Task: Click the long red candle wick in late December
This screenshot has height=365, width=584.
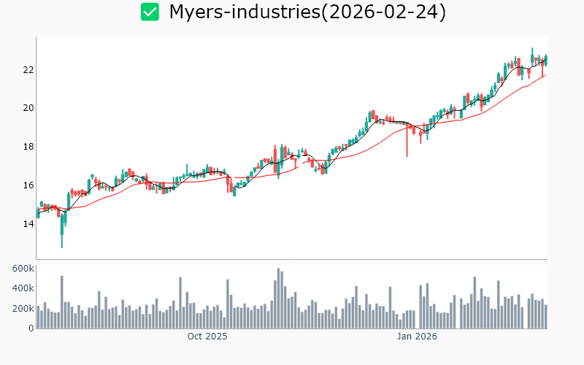Action: coord(407,146)
